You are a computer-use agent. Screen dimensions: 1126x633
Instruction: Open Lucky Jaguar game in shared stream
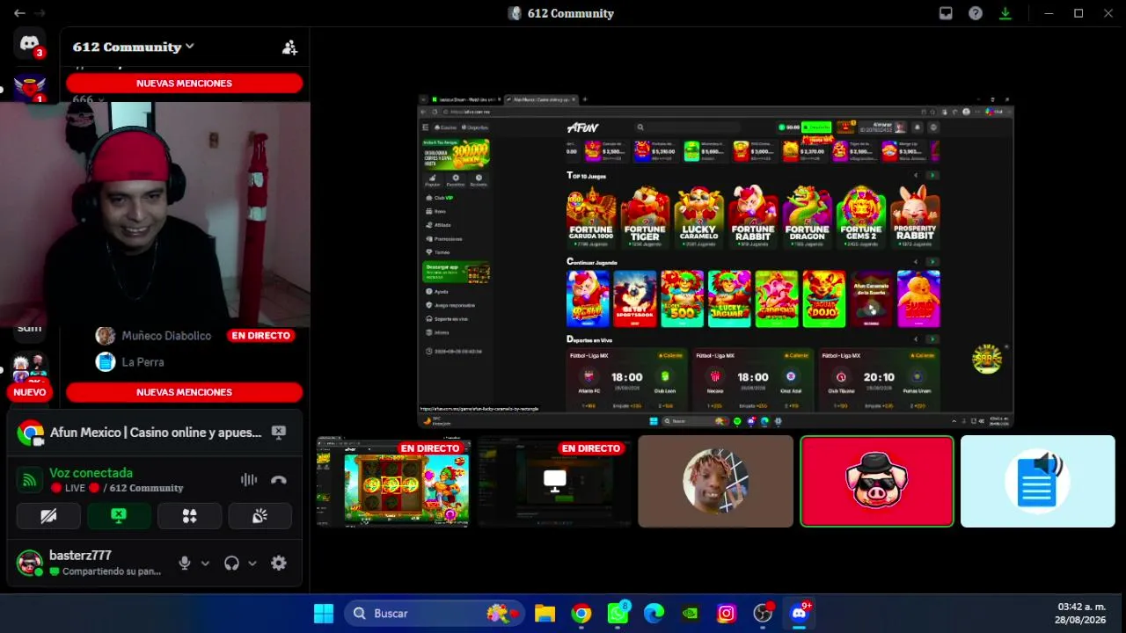pyautogui.click(x=729, y=299)
